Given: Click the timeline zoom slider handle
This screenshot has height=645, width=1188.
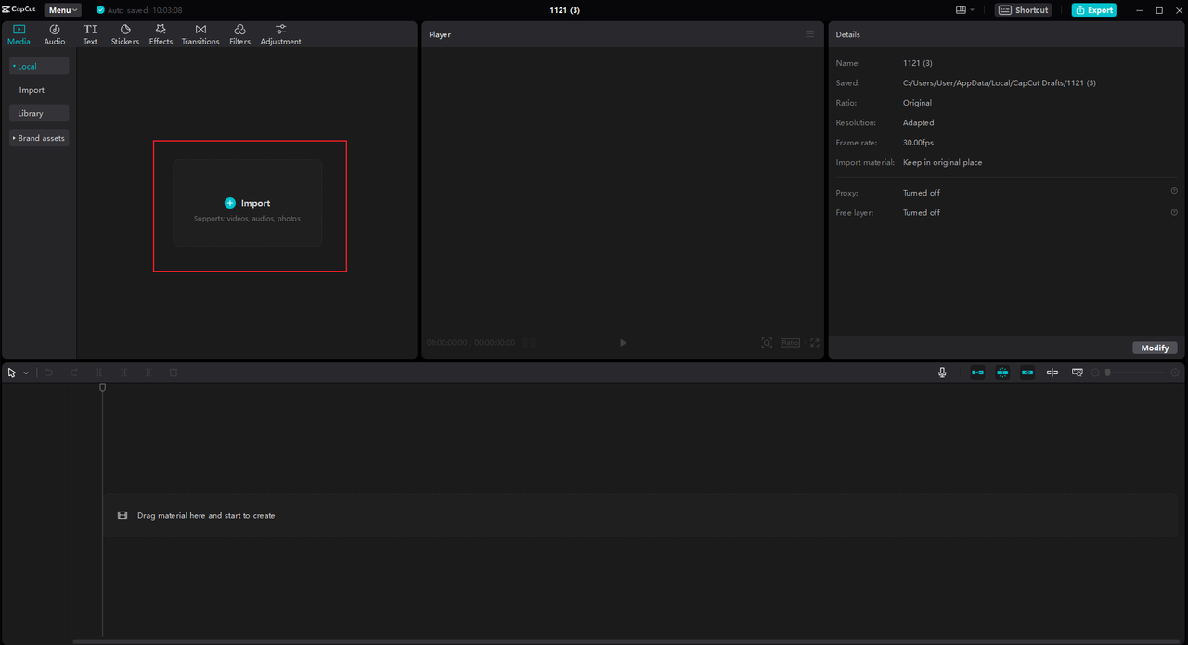Looking at the screenshot, I should coord(1107,373).
